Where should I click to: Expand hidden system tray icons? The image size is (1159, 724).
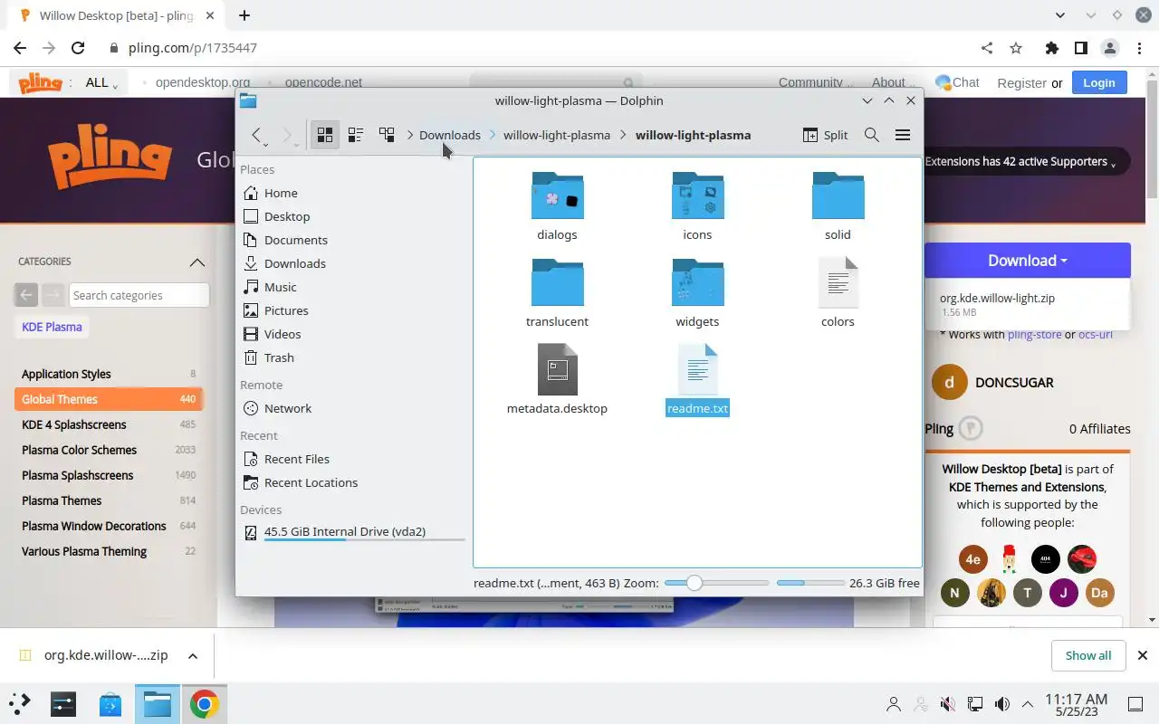click(x=1028, y=704)
